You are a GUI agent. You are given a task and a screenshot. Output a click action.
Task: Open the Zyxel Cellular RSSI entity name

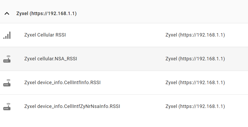[x=45, y=35]
